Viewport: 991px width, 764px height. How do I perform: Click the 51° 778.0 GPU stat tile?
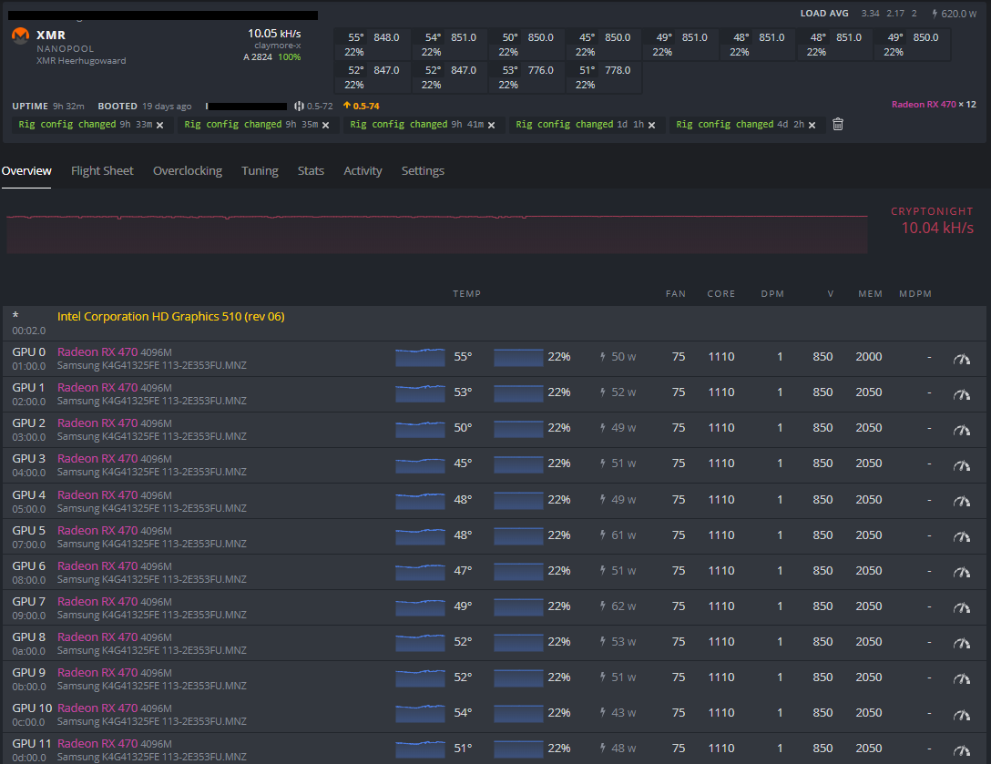[x=604, y=77]
